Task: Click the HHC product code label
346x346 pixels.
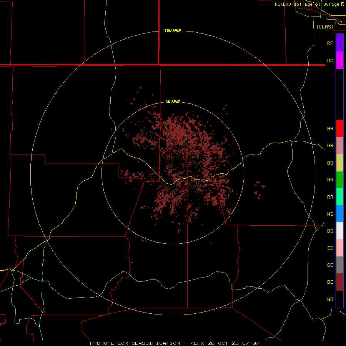Action: pyautogui.click(x=338, y=23)
